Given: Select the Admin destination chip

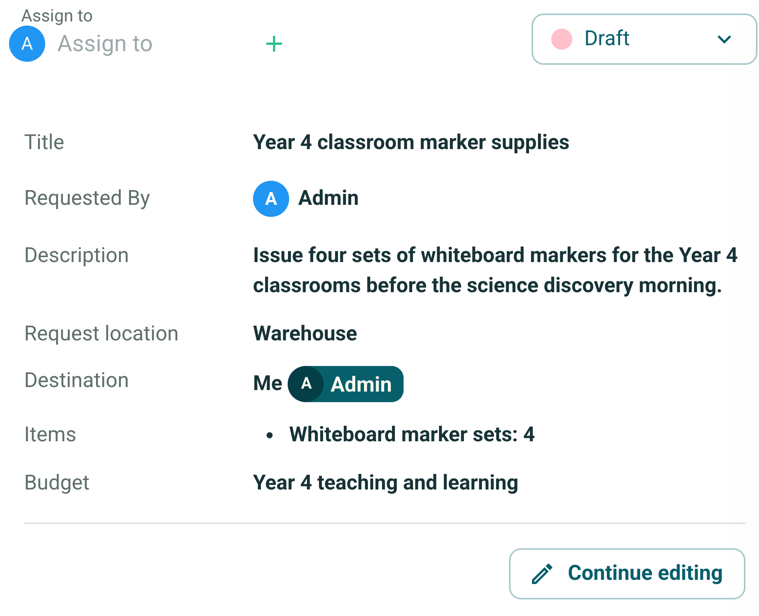Looking at the screenshot, I should (x=346, y=384).
